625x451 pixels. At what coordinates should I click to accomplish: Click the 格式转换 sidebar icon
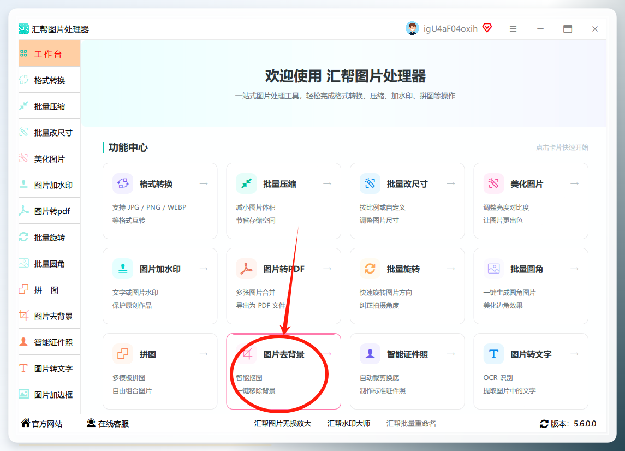click(23, 80)
